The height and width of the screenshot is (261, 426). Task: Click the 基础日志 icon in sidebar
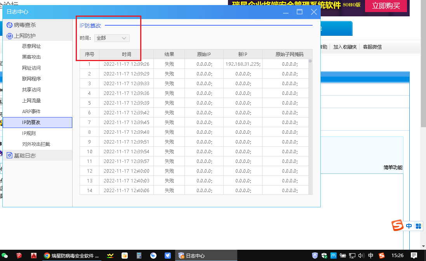pyautogui.click(x=9, y=156)
